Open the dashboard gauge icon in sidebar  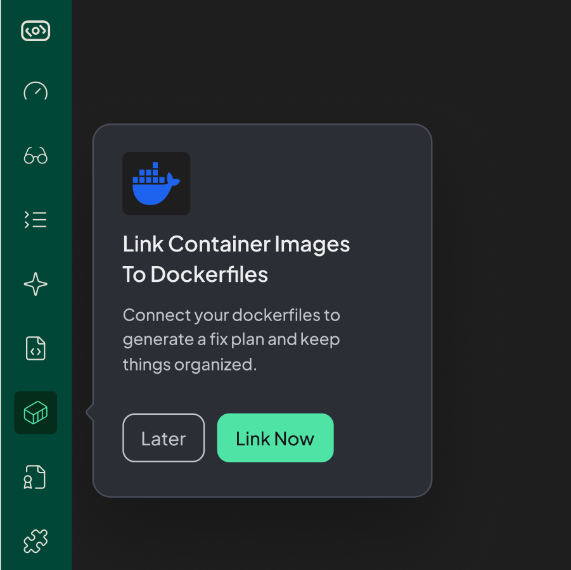coord(35,91)
